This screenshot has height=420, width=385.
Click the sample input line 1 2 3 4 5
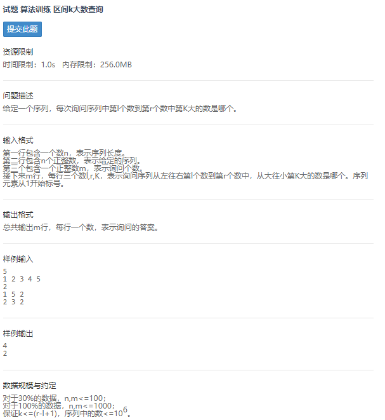(x=22, y=279)
